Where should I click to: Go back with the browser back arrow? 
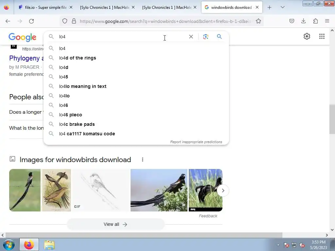(8, 21)
